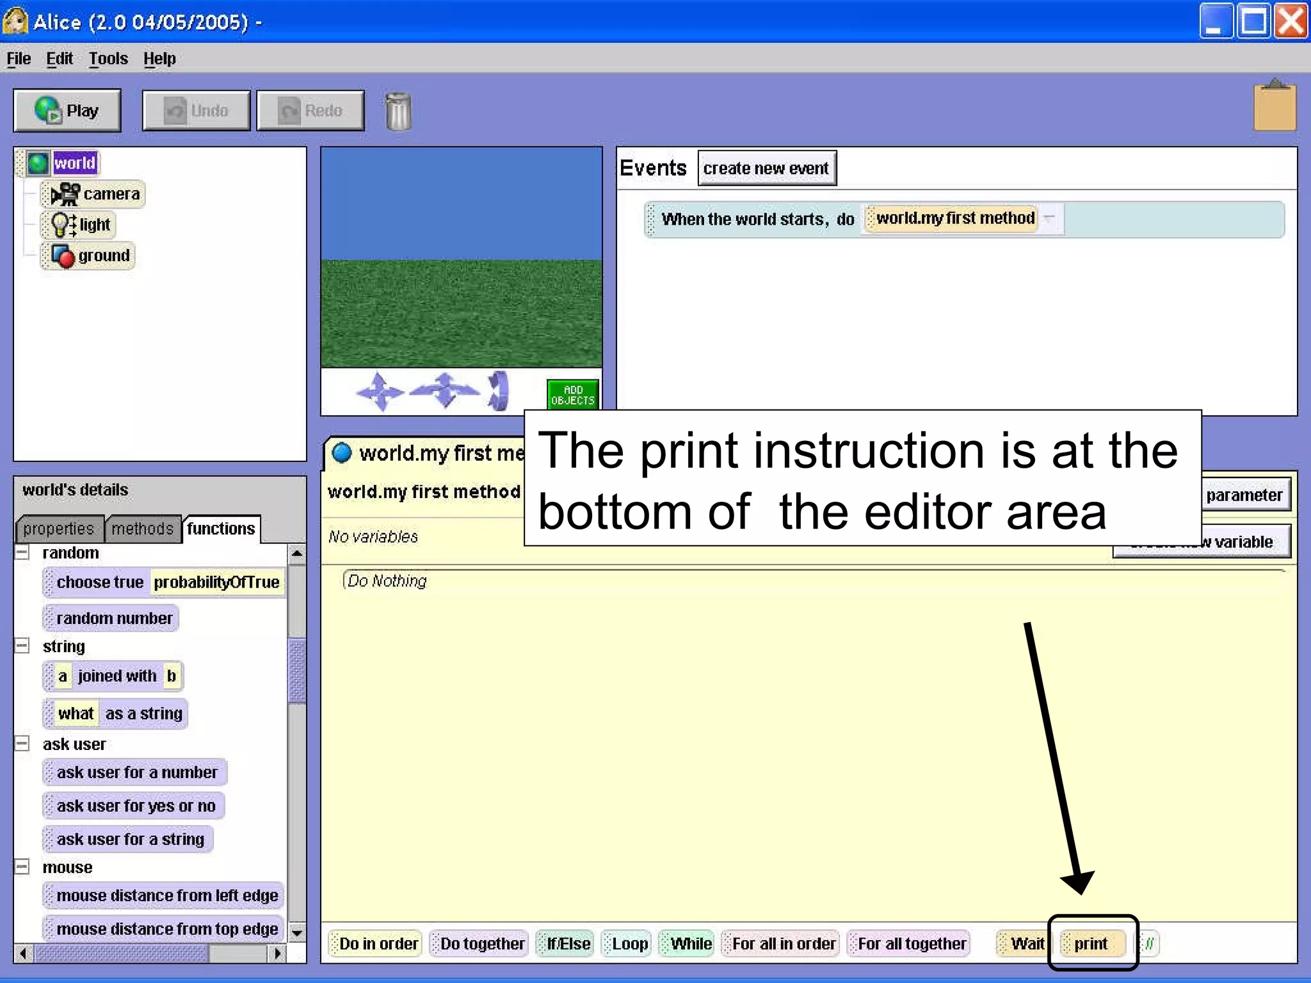
Task: Select ask user for a number tile
Action: point(135,772)
